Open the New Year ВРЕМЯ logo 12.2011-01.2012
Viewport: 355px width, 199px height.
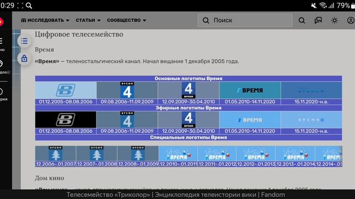coord(217,154)
